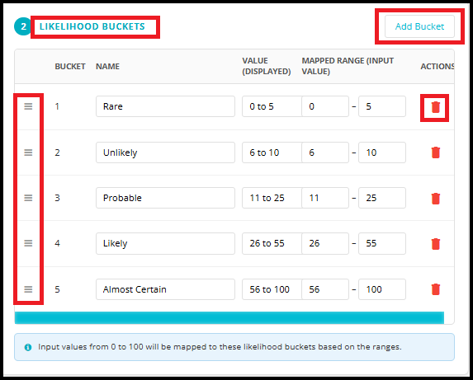Select the 6 to 10 displayed value field

[x=272, y=152]
